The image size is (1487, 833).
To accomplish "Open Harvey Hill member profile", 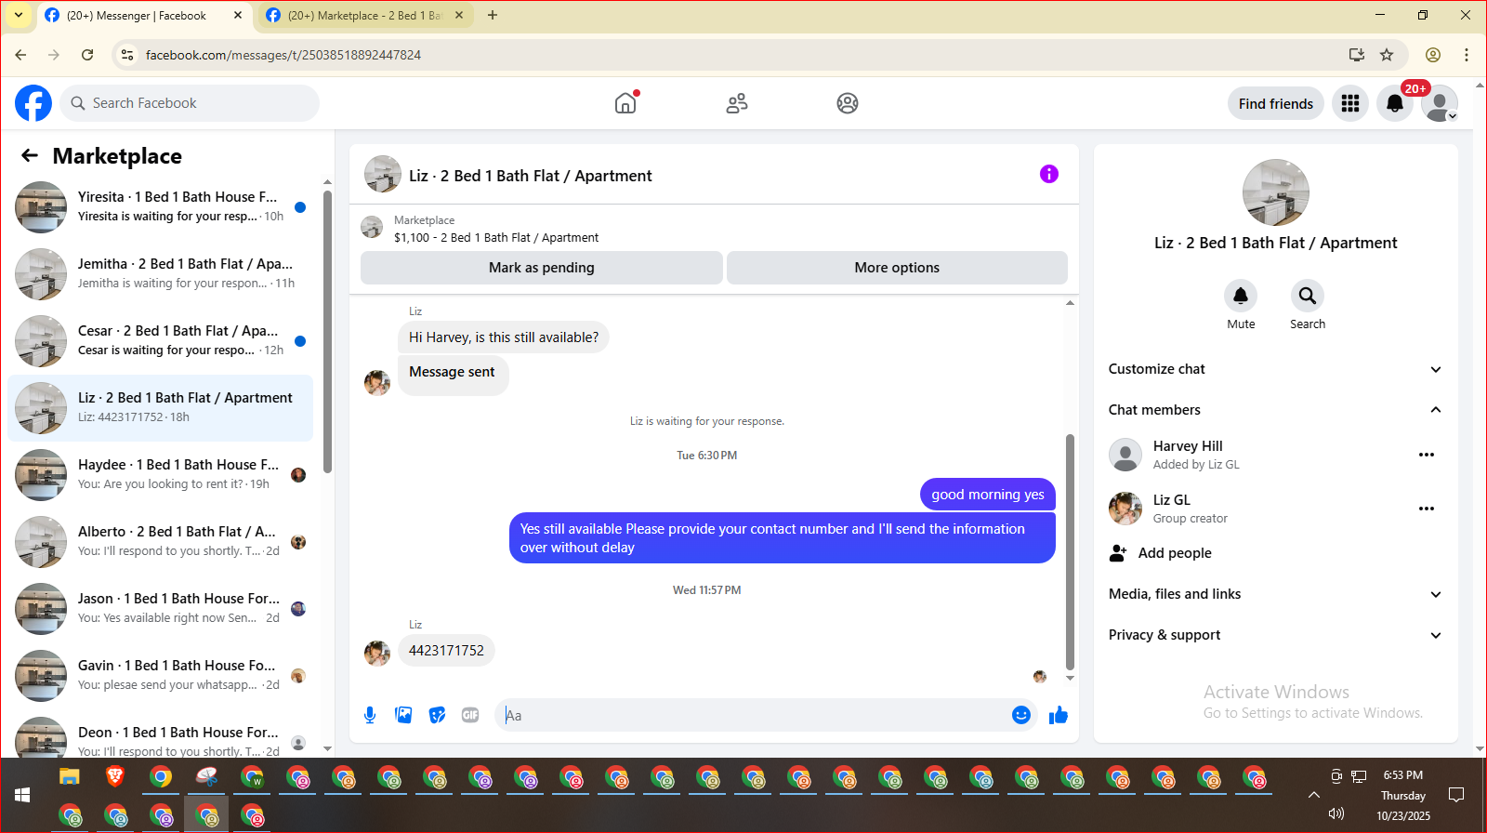I will pyautogui.click(x=1188, y=446).
